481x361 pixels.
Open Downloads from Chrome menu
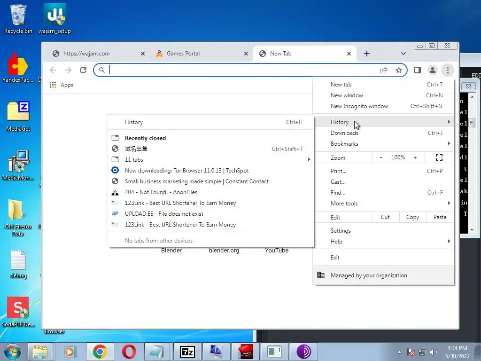click(383, 133)
